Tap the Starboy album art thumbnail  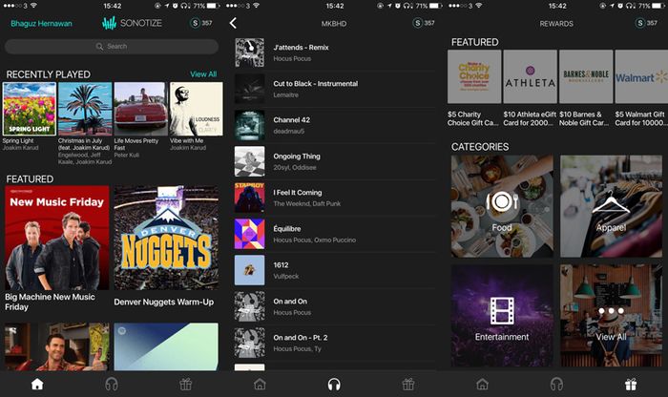click(x=250, y=198)
